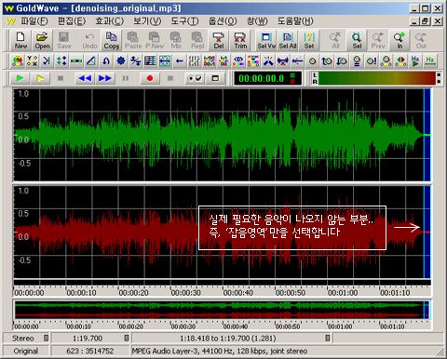Viewport: 447px width, 359px height.
Task: Open the up-down arrows compressor effect
Action: (61, 61)
